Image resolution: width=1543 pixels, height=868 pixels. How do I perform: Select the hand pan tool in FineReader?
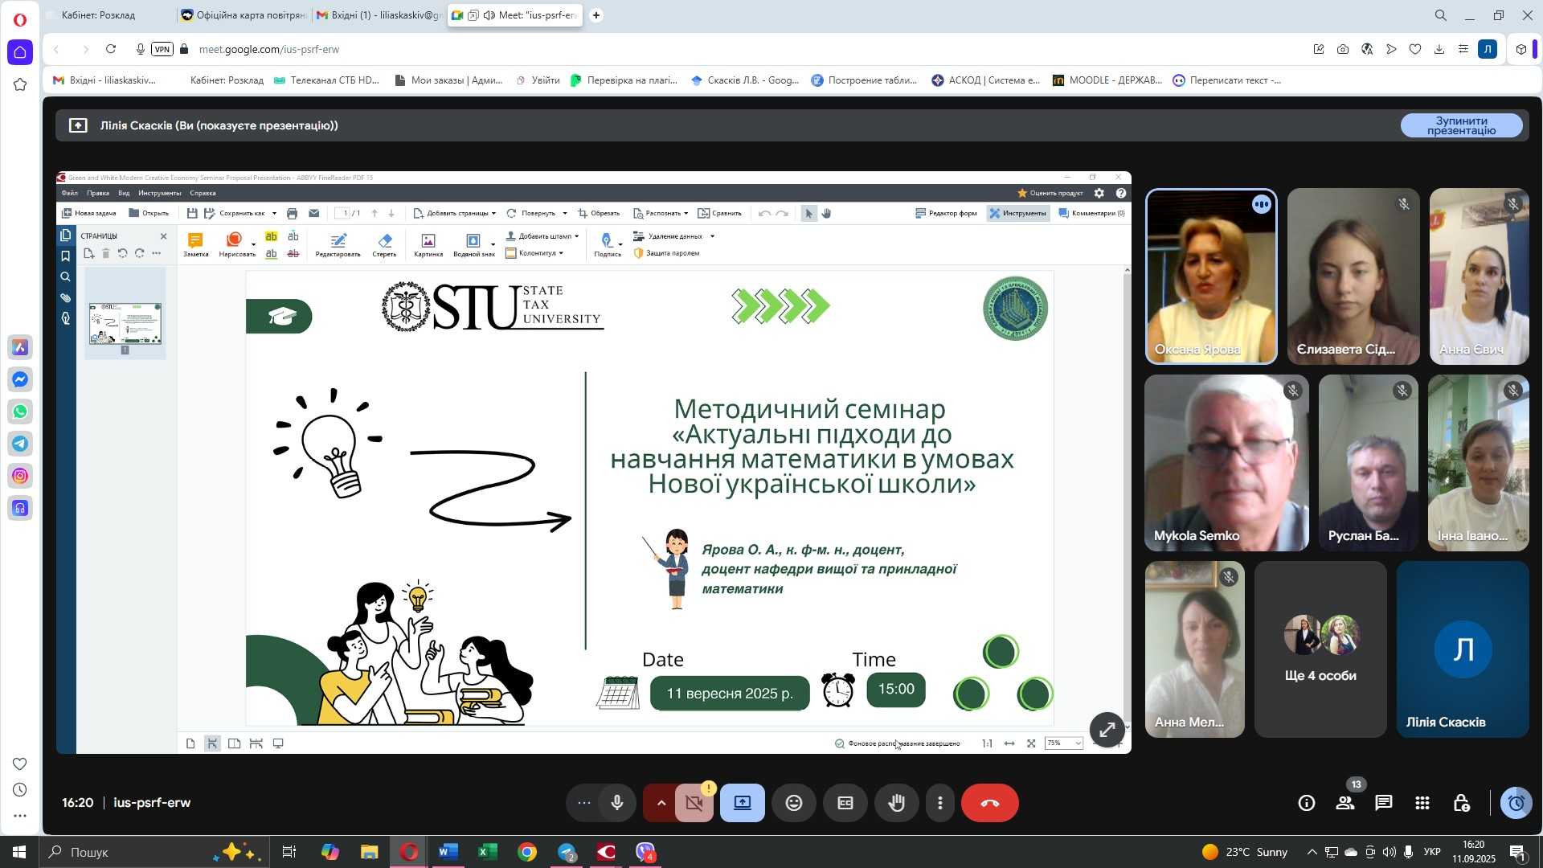click(x=826, y=213)
